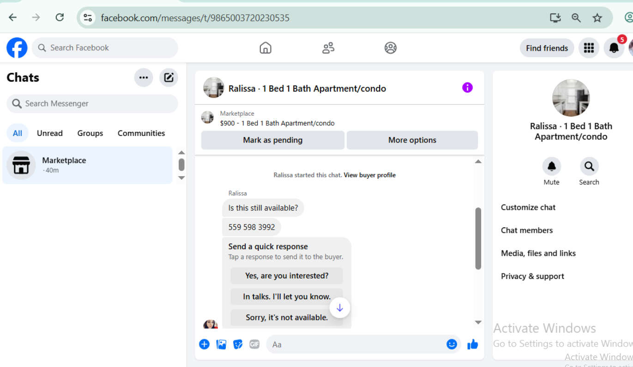
Task: Open the emoji picker in message box
Action: click(452, 344)
